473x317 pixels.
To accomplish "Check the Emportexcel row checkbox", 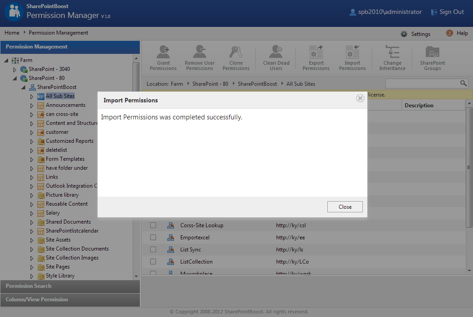I will click(153, 237).
